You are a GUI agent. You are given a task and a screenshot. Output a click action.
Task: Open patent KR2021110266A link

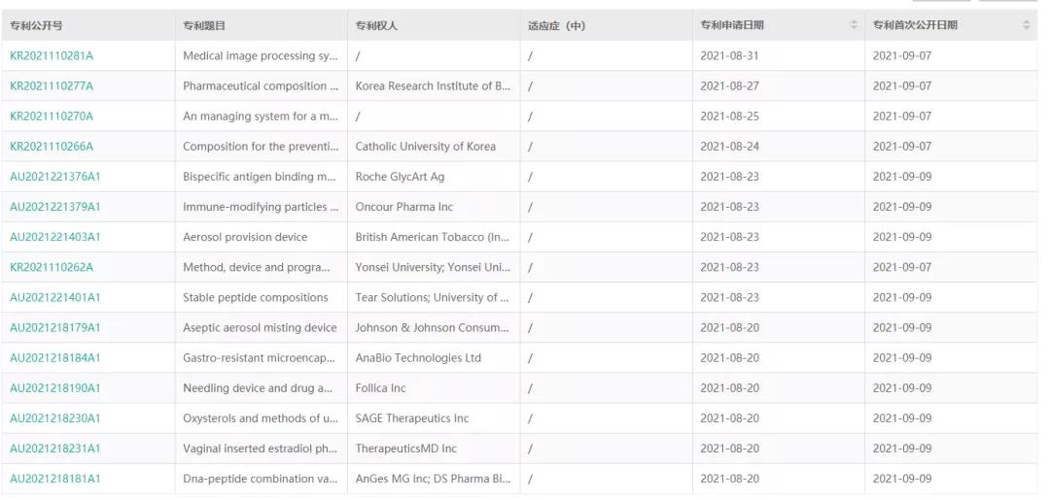point(52,147)
